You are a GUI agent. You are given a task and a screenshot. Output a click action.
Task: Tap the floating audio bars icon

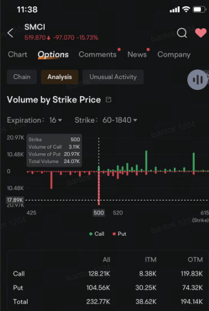click(197, 79)
